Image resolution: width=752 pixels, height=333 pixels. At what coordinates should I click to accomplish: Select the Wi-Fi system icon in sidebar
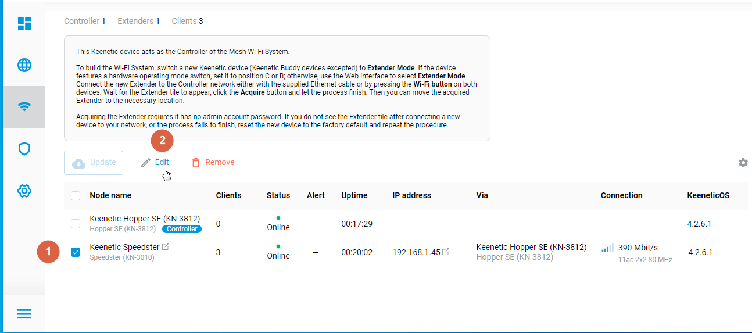[x=24, y=107]
